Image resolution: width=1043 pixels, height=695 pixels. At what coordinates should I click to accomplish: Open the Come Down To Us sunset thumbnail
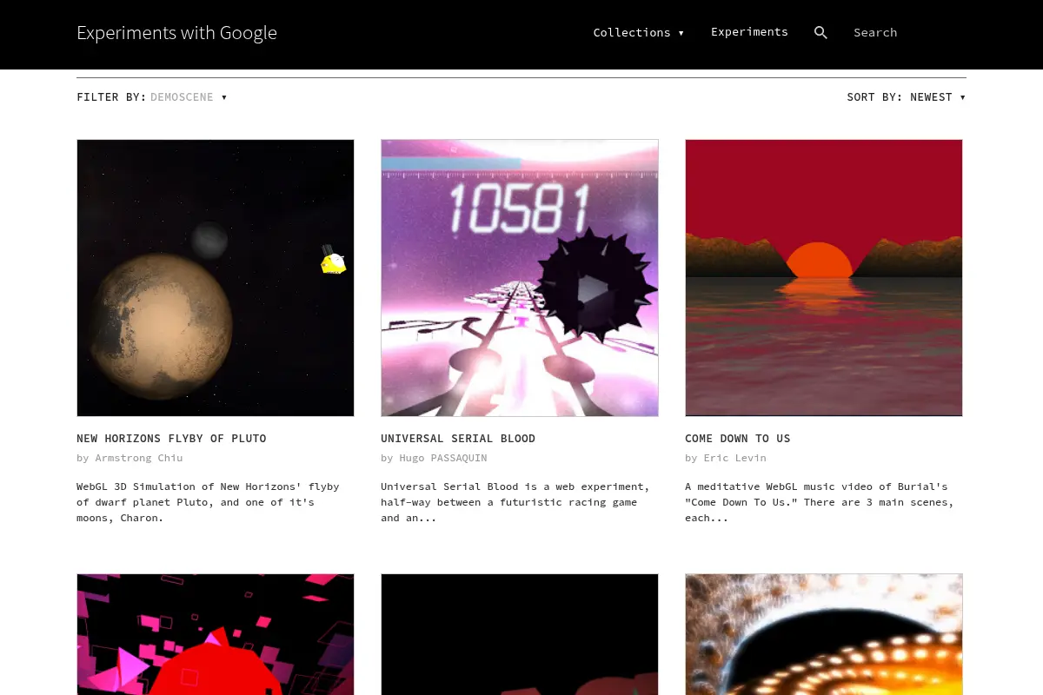pyautogui.click(x=824, y=278)
